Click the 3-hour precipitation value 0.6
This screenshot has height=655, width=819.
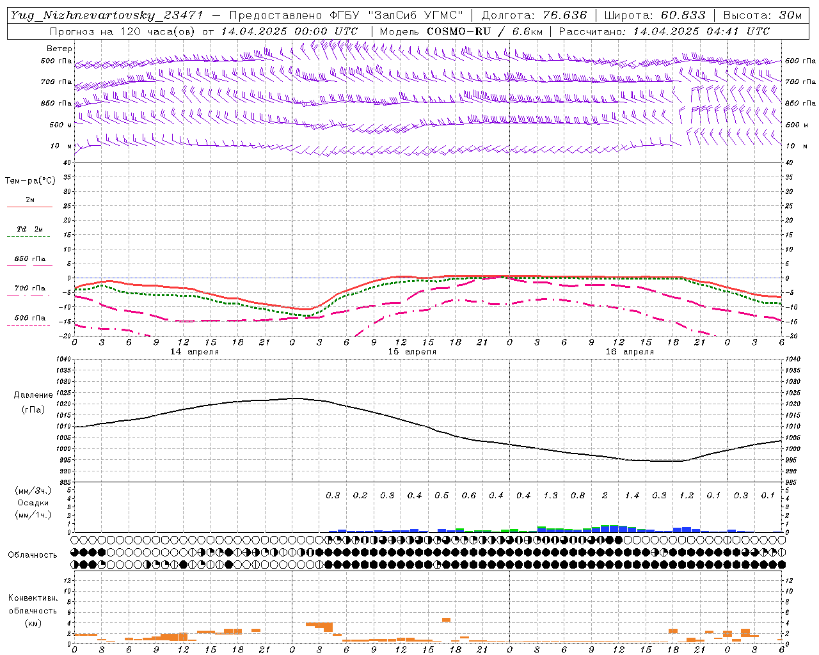click(469, 496)
